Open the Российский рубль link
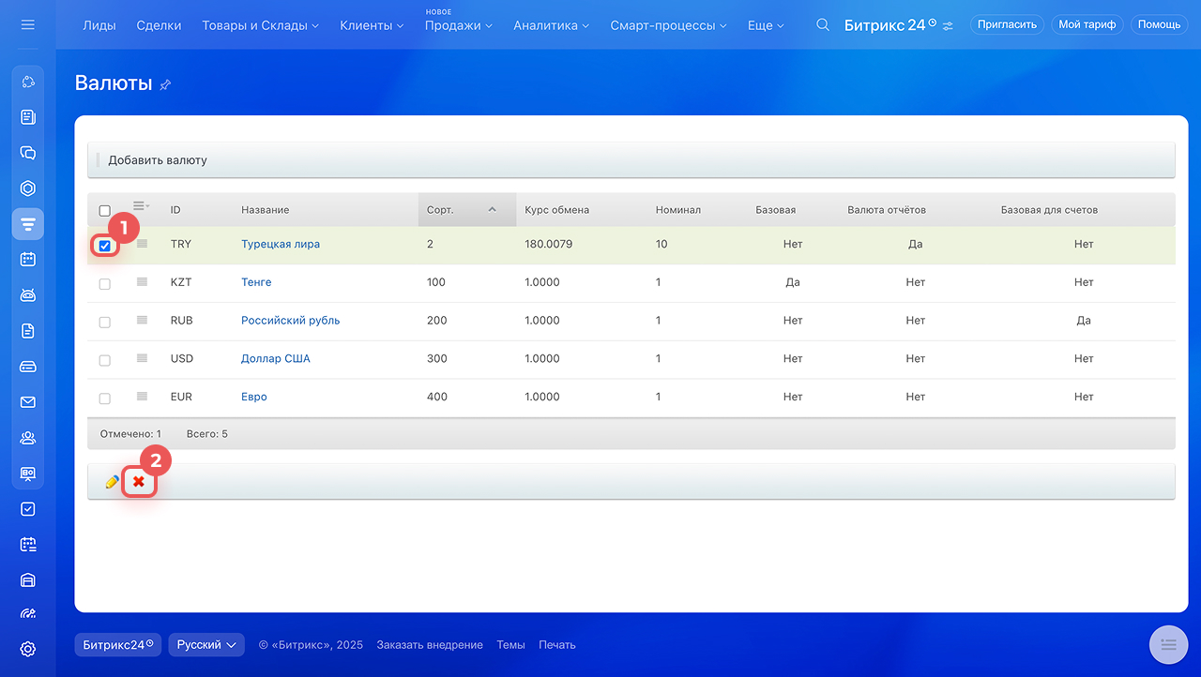The image size is (1201, 677). 291,321
